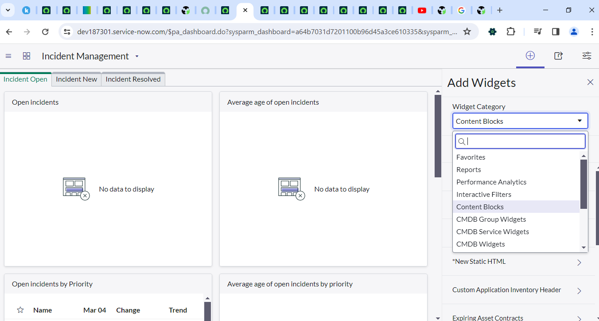
Task: Click the browser address bar URL
Action: pyautogui.click(x=267, y=31)
